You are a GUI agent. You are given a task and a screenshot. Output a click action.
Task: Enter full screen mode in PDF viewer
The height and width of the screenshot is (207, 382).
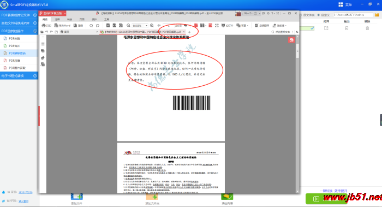tap(217, 25)
